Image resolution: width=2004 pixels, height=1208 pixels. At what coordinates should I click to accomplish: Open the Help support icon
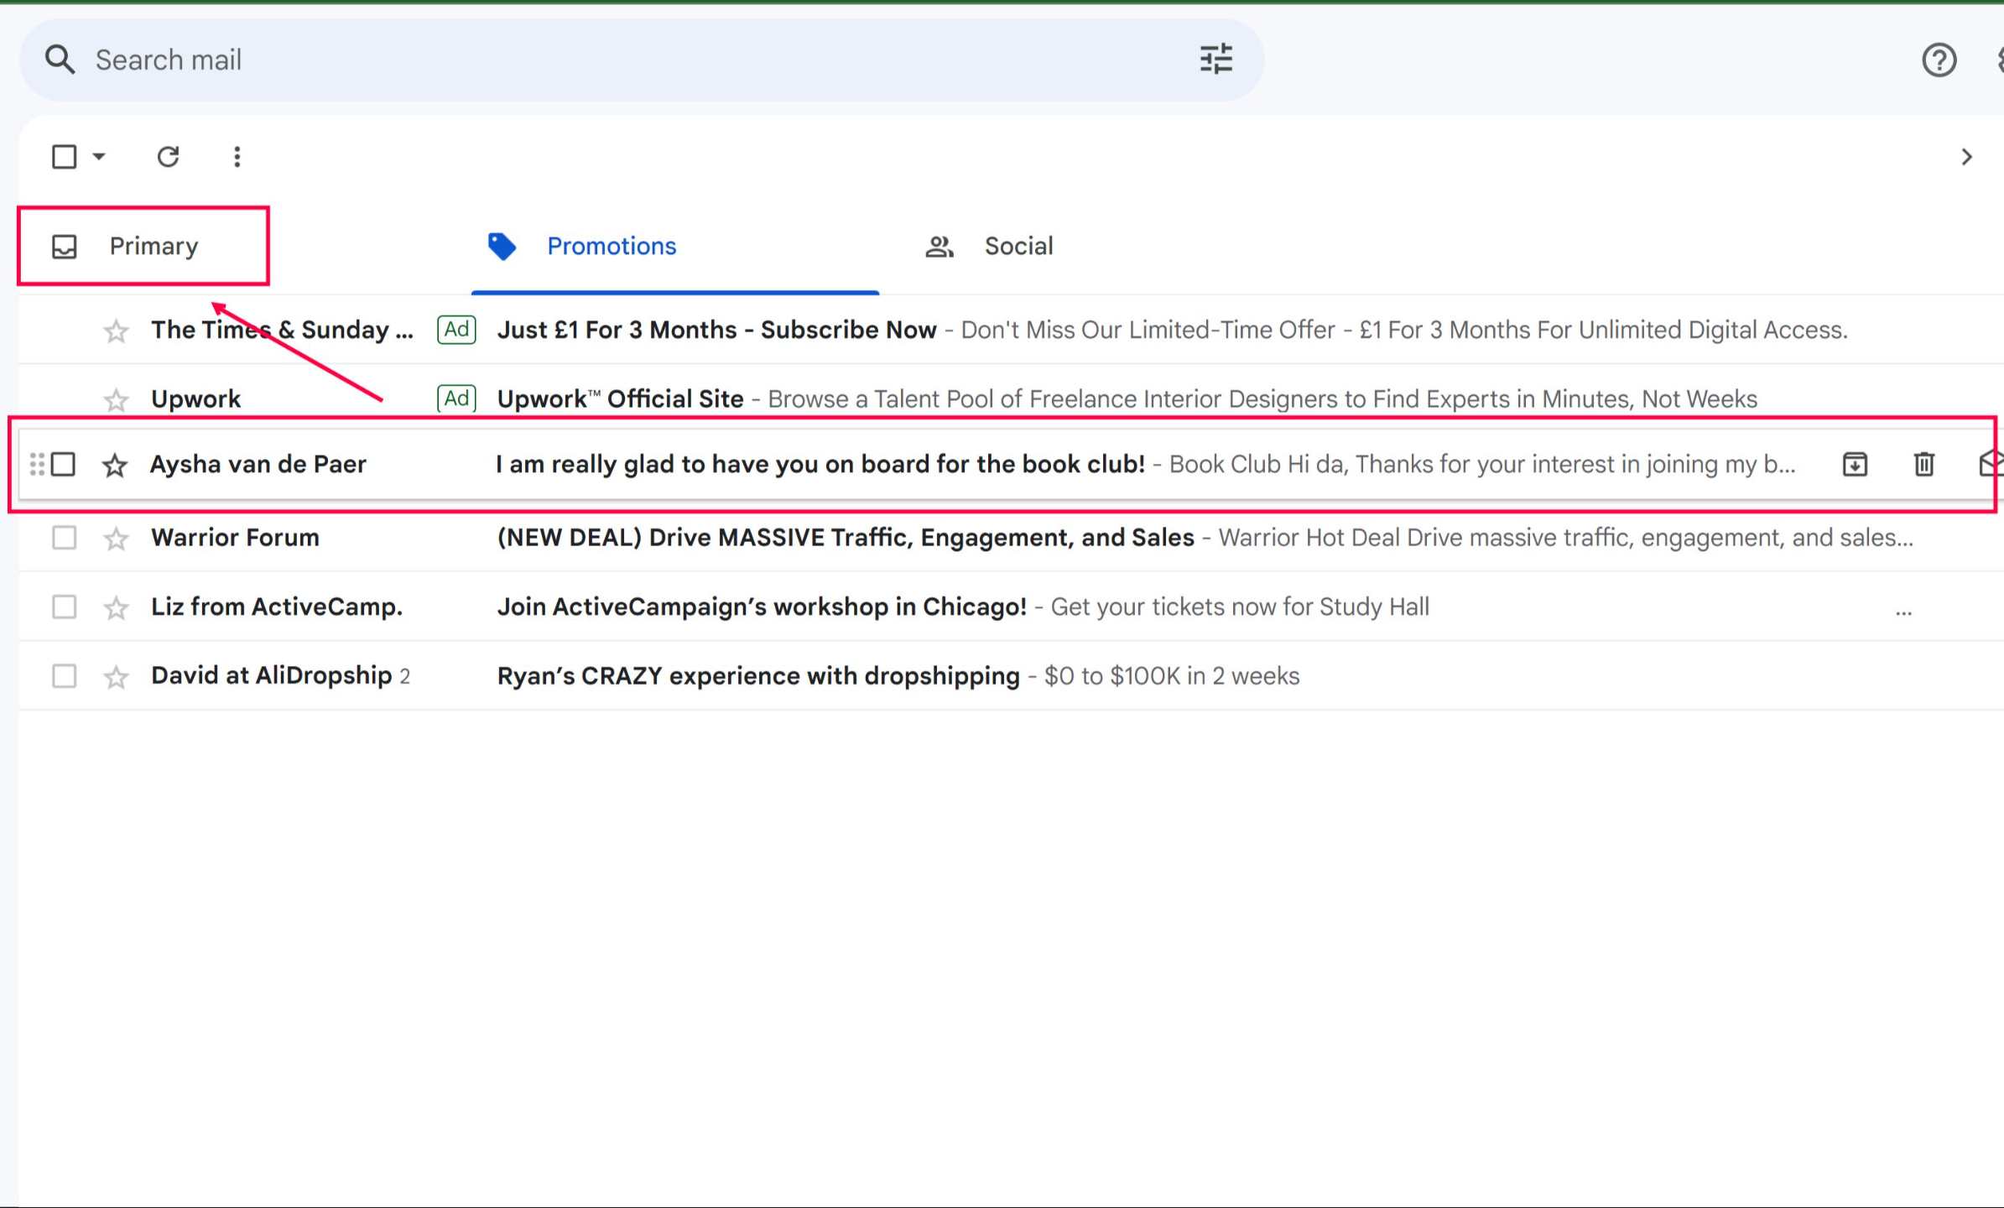(x=1939, y=60)
